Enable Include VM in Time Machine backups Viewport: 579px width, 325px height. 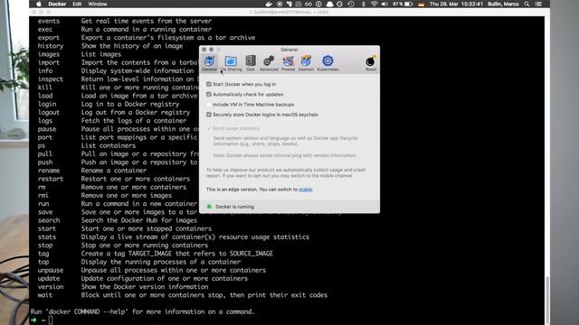click(x=209, y=105)
